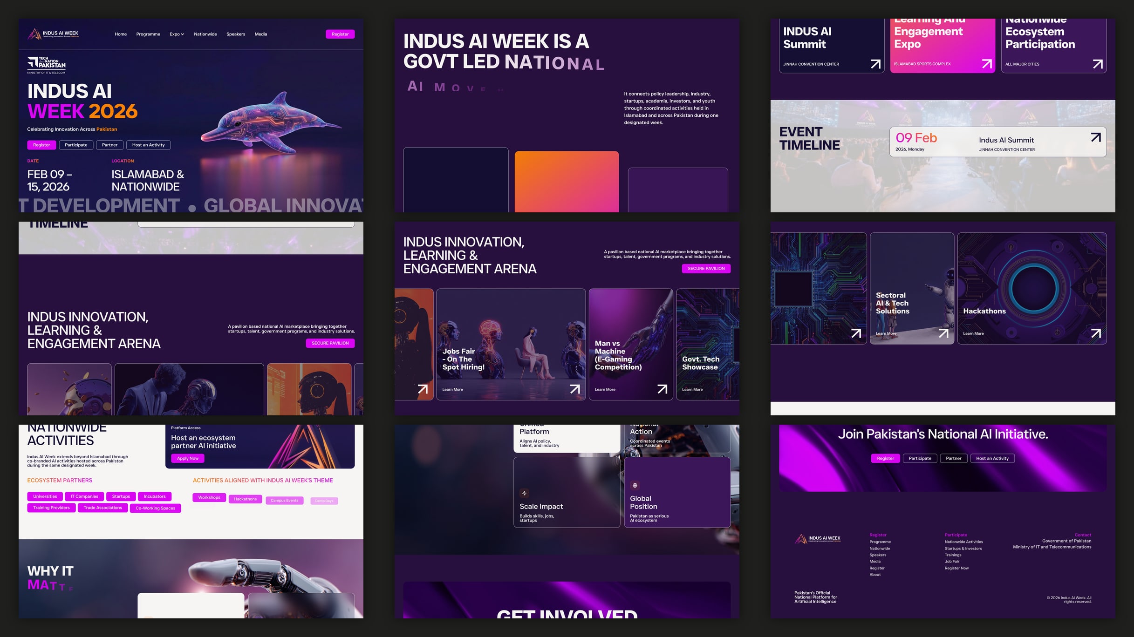Select the Campus Events activity tag

pos(284,501)
